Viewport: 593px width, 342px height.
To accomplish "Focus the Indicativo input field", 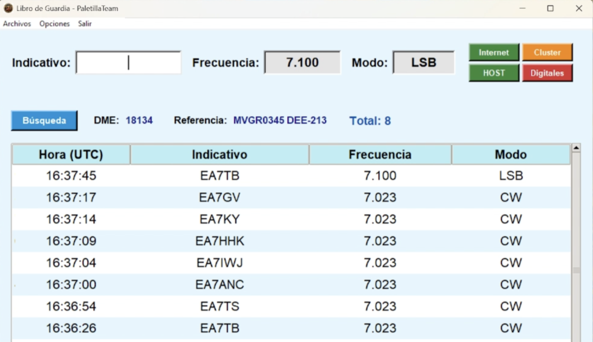I will (x=129, y=62).
